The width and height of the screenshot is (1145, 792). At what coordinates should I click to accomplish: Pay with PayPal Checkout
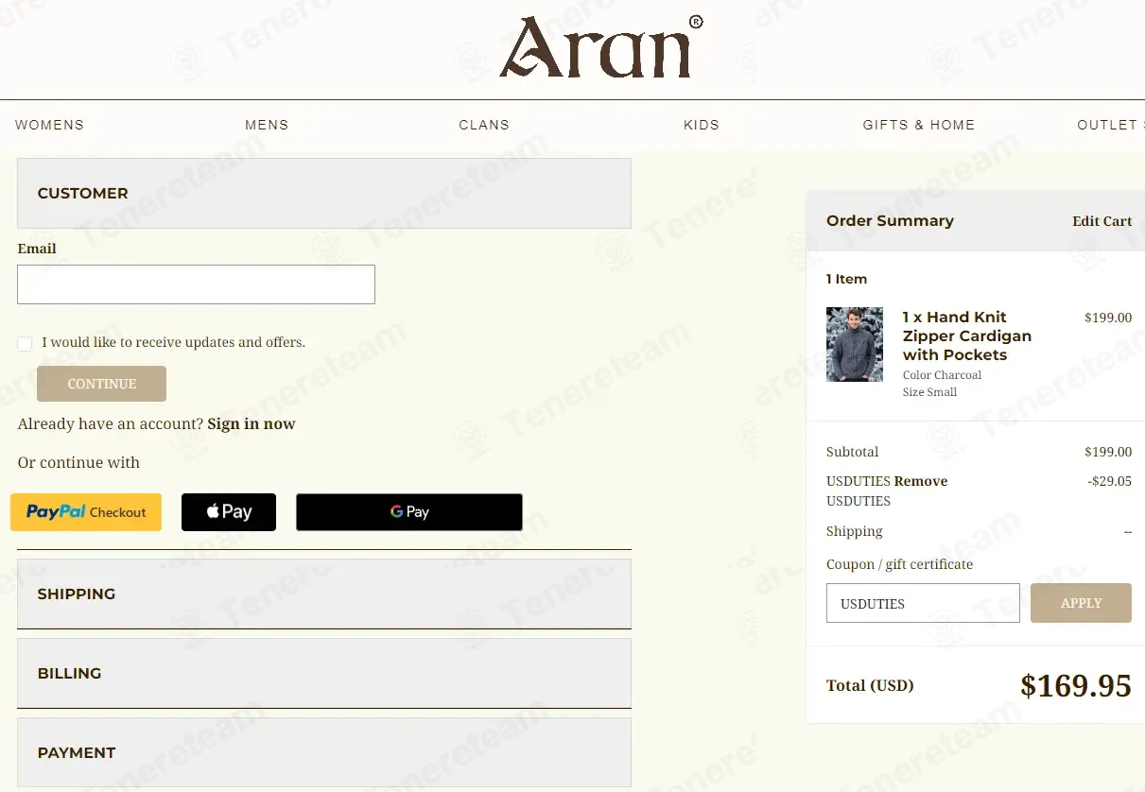(86, 511)
